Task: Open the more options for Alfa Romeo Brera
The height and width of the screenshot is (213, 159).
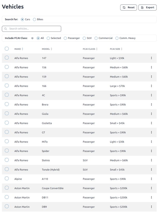Action: pos(151,105)
